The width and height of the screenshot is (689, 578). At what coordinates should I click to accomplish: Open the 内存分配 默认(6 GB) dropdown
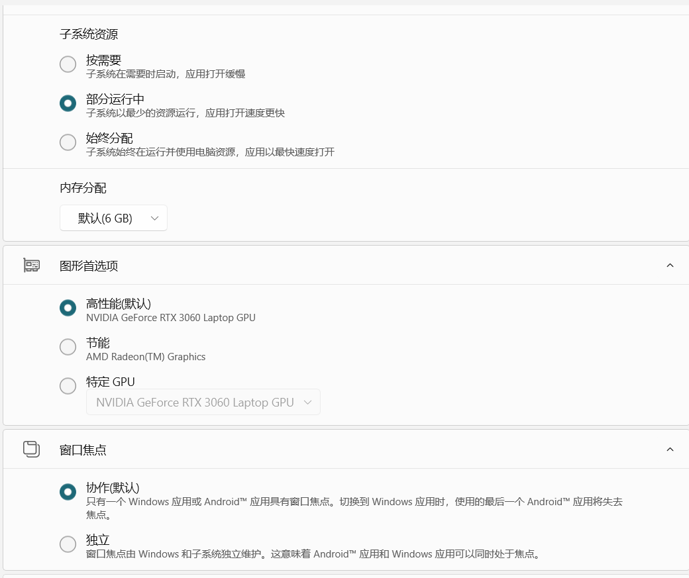coord(113,218)
